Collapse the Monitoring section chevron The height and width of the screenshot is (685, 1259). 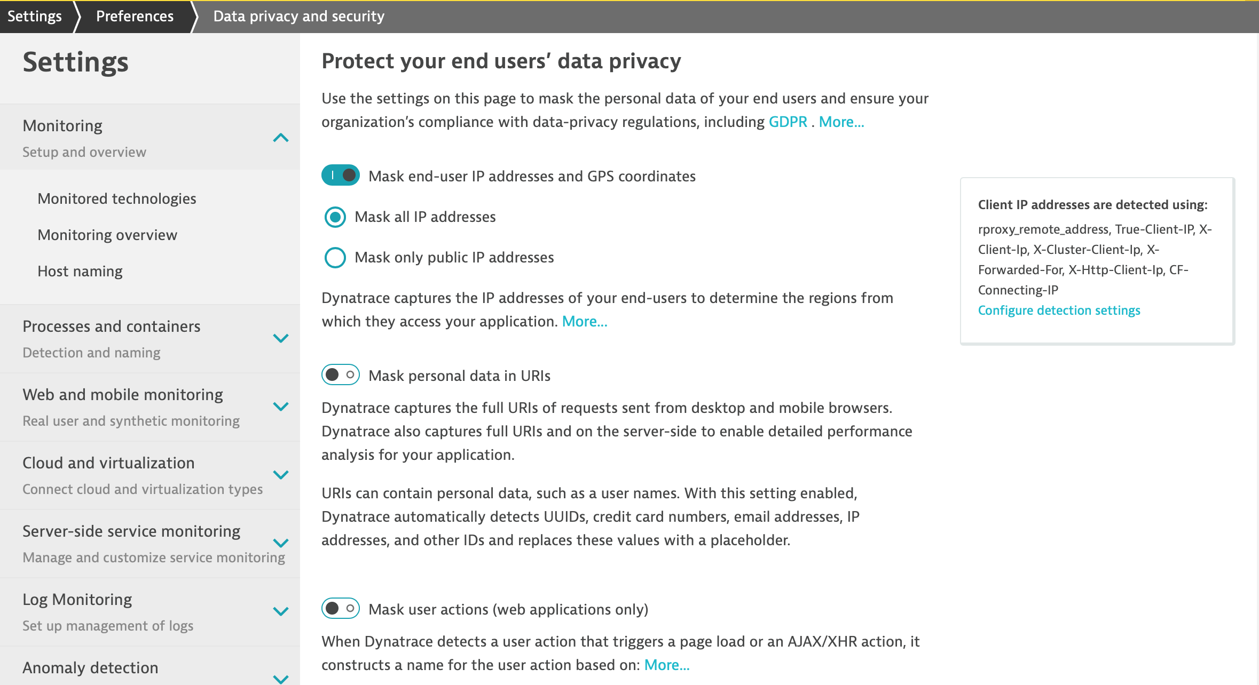(280, 138)
